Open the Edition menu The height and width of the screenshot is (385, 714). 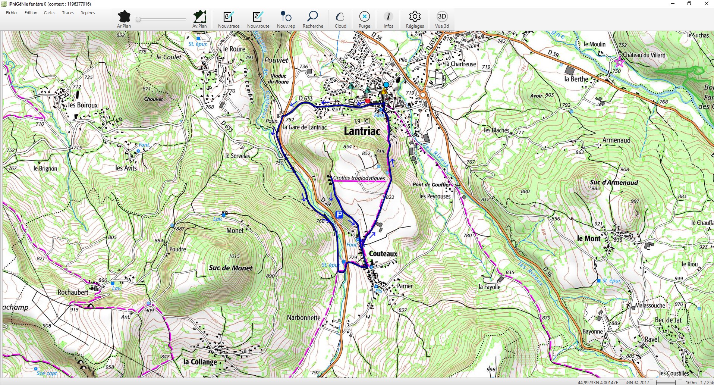pyautogui.click(x=31, y=13)
